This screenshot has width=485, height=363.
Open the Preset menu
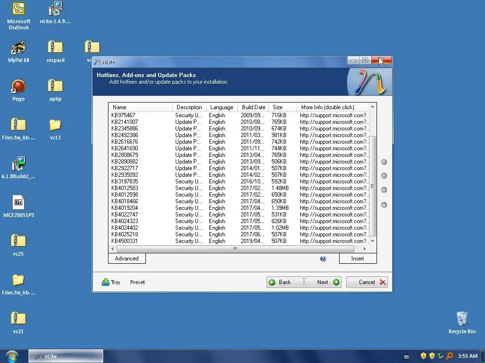pyautogui.click(x=137, y=282)
